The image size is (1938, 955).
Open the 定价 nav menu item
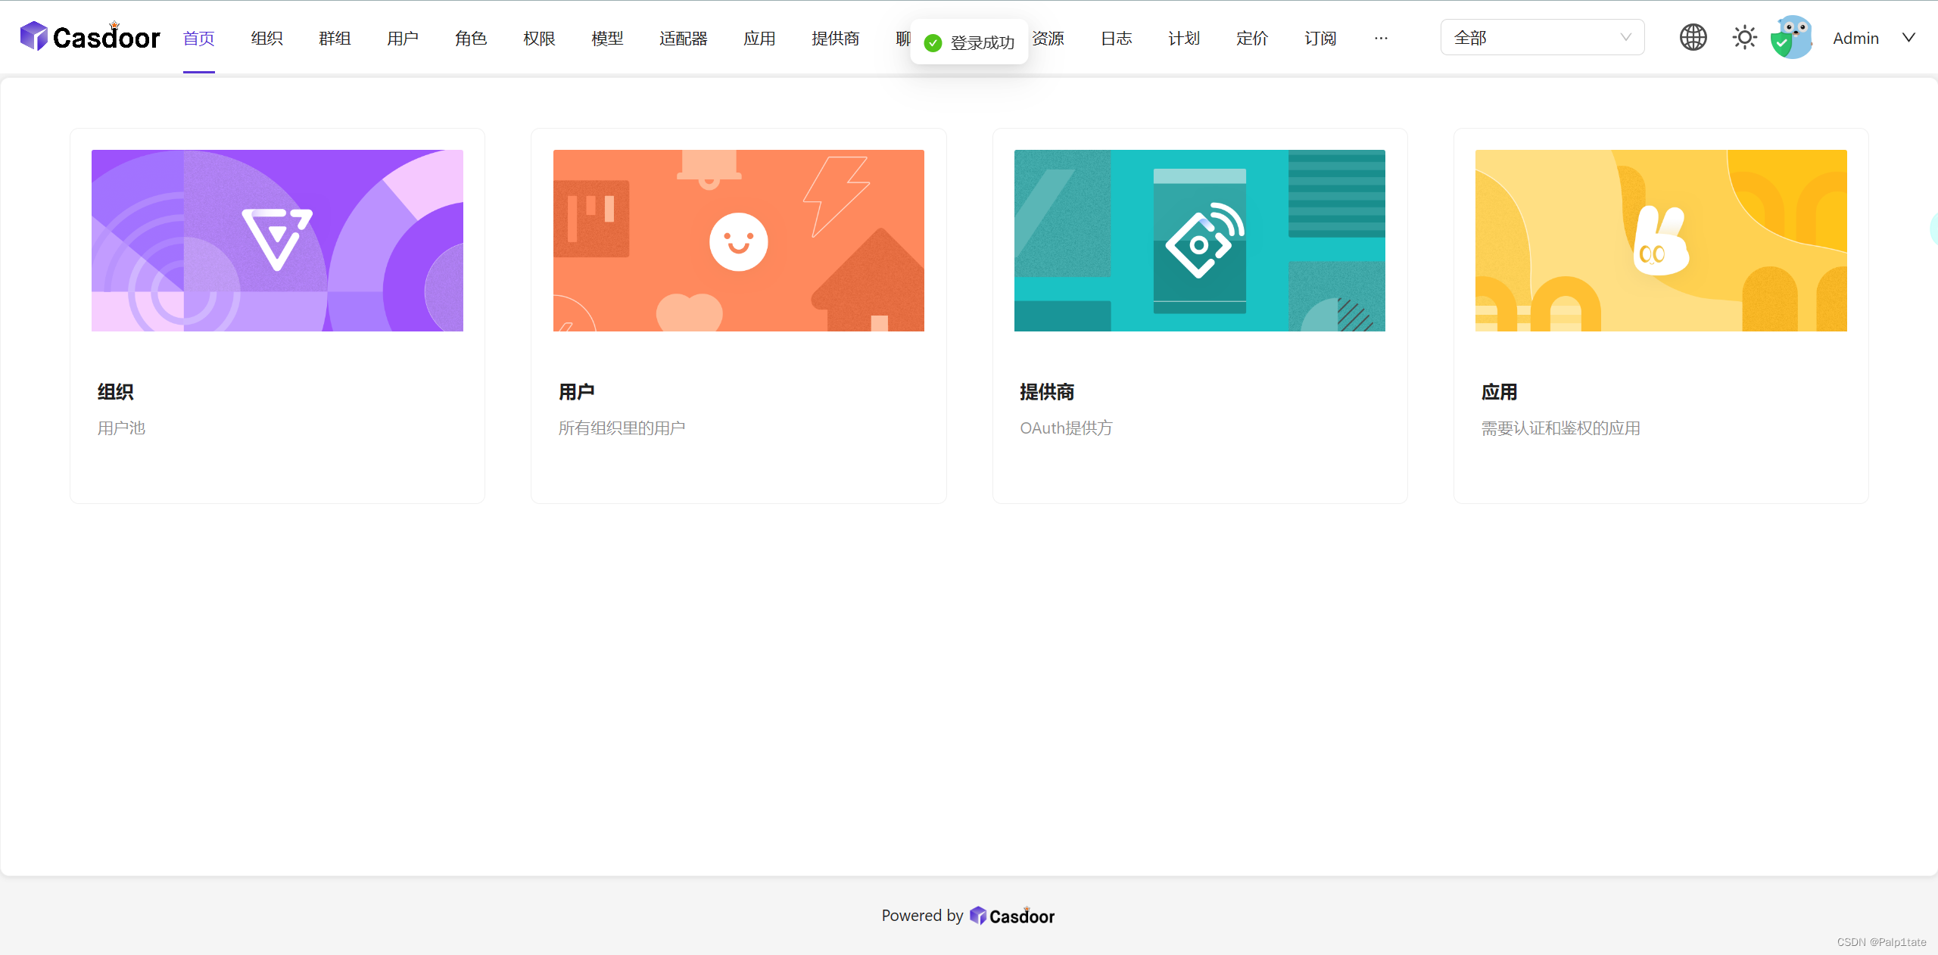pos(1252,38)
